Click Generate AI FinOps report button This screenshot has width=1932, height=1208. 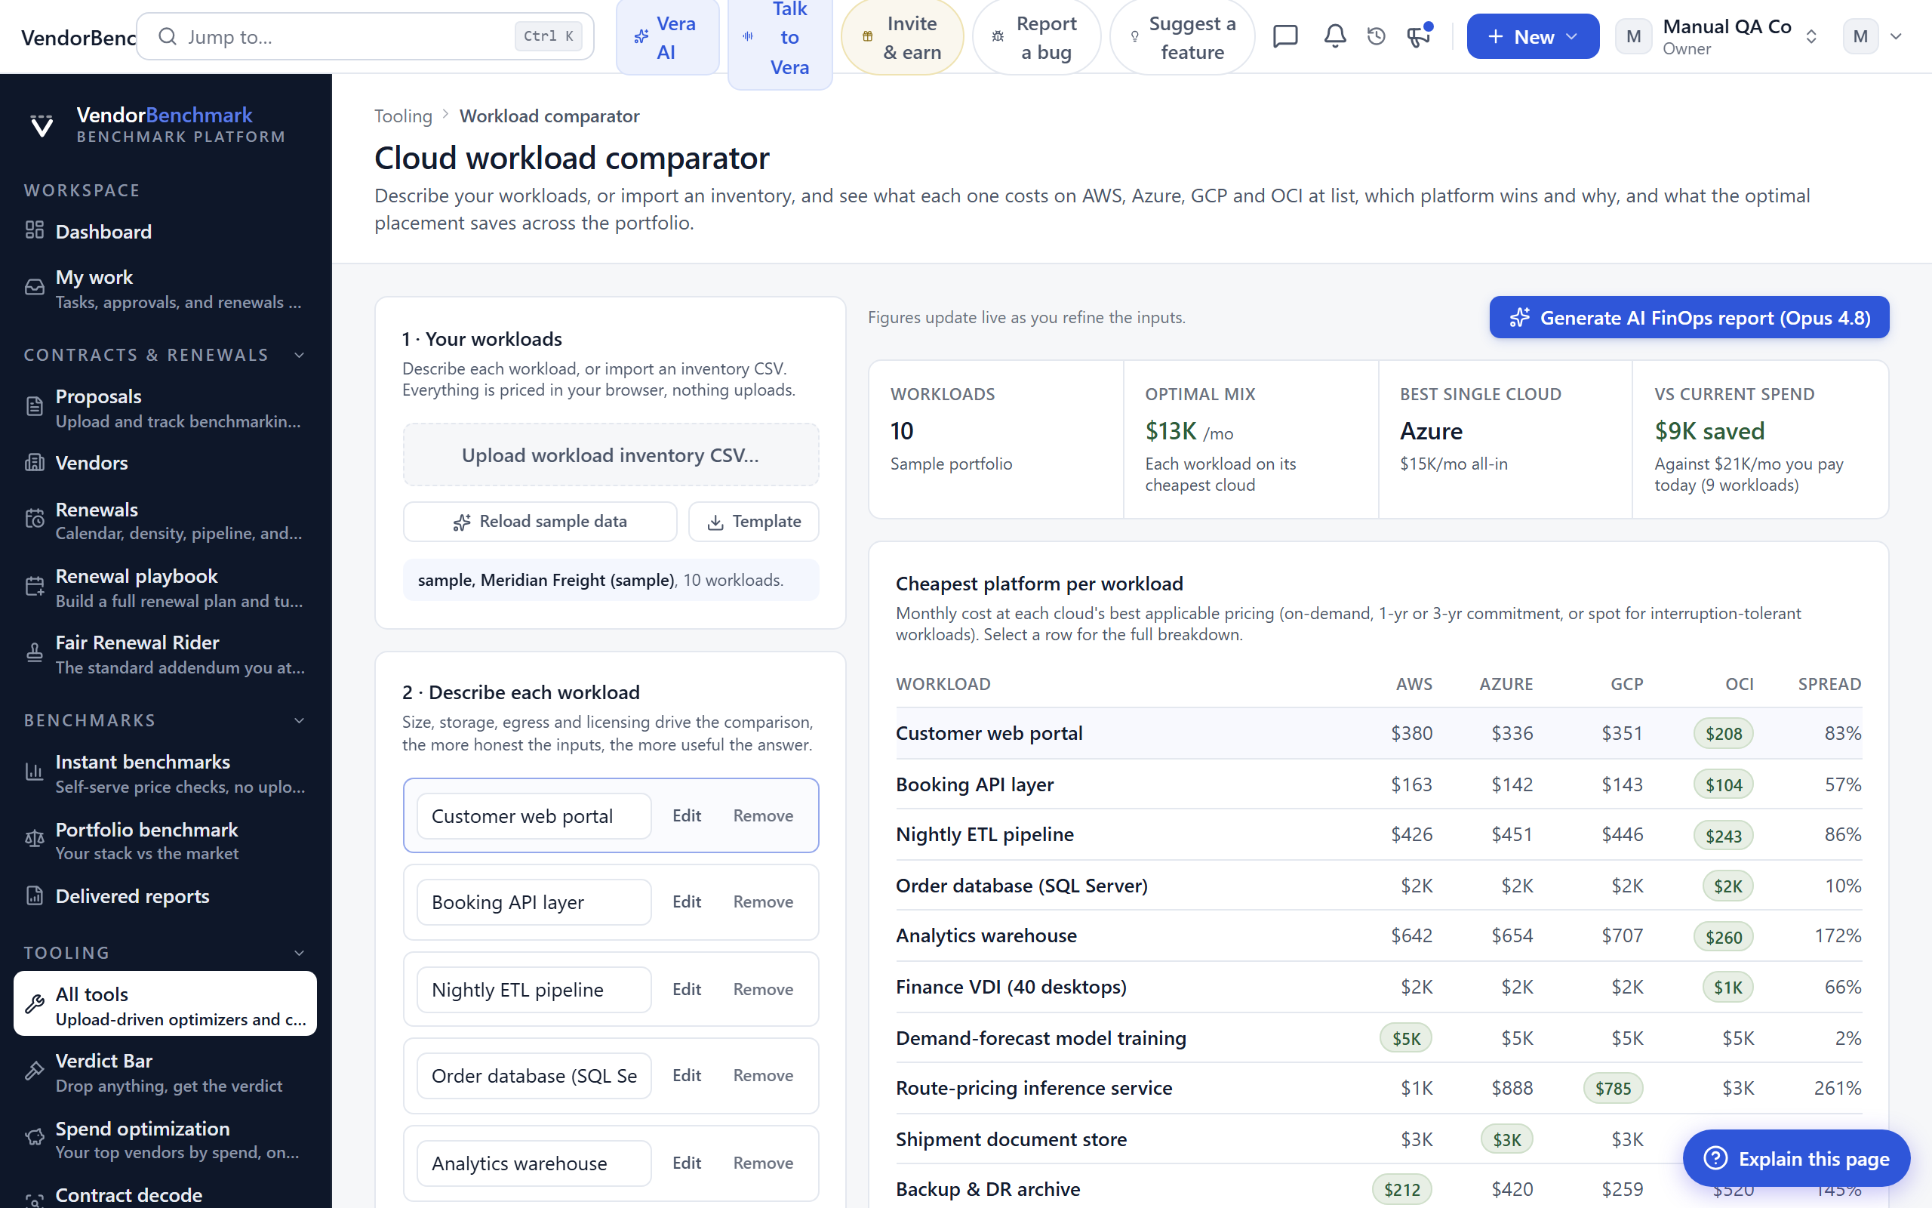pyautogui.click(x=1689, y=317)
